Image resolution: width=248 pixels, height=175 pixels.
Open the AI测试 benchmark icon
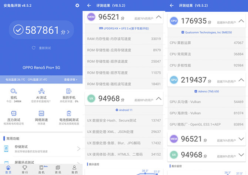41,91
